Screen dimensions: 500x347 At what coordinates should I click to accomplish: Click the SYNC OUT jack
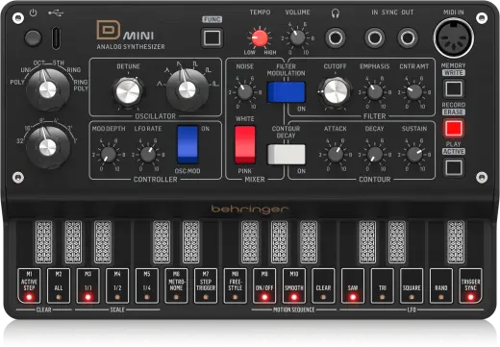408,38
